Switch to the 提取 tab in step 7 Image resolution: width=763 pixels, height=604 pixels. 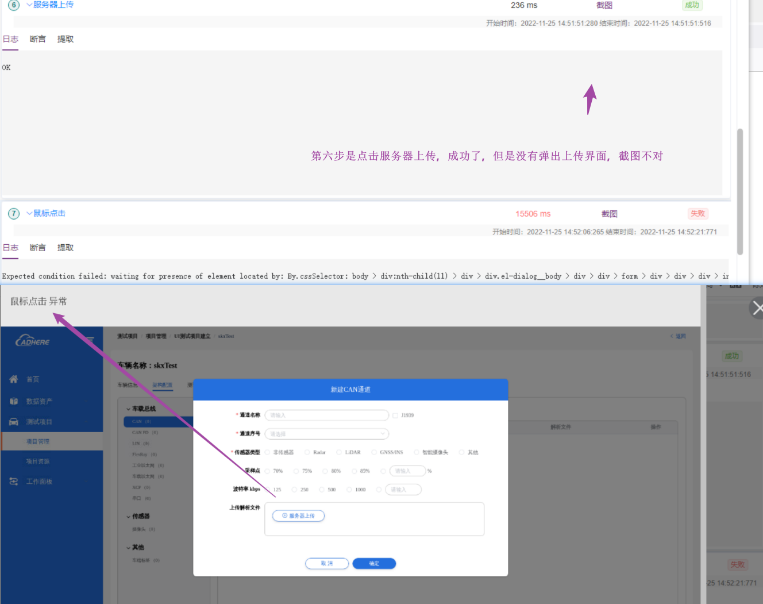tap(65, 247)
